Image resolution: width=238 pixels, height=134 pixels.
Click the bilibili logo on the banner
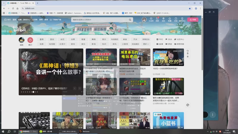tap(20, 29)
